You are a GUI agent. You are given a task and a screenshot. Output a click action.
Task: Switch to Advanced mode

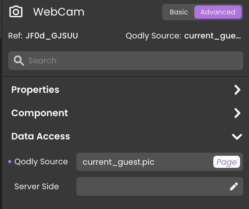(x=218, y=12)
